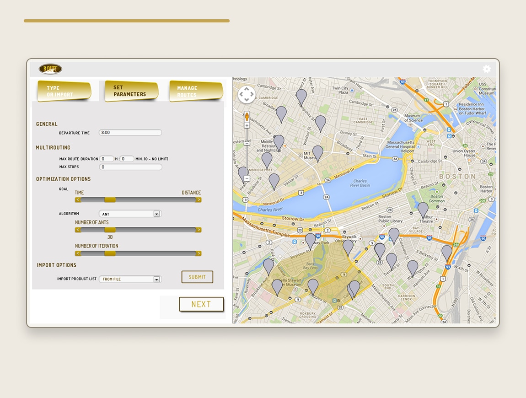Click the Route logo badge
526x398 pixels.
pos(50,69)
